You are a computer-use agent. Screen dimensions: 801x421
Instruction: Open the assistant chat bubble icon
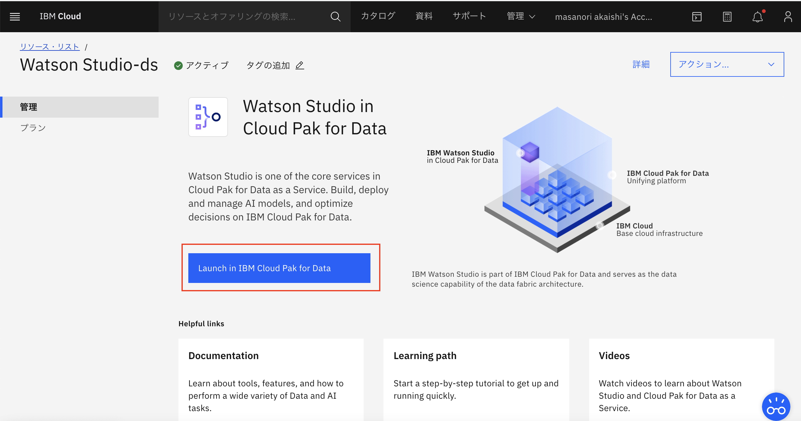point(776,406)
